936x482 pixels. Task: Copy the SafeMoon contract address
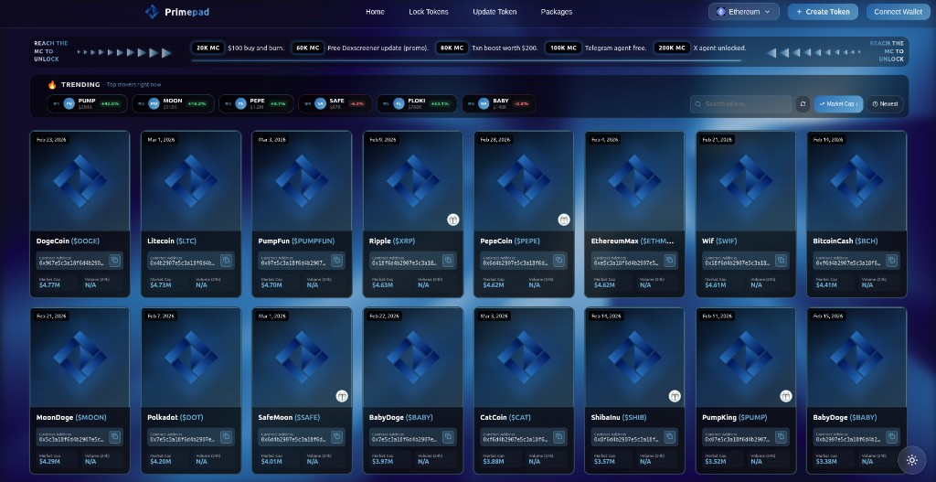(336, 437)
